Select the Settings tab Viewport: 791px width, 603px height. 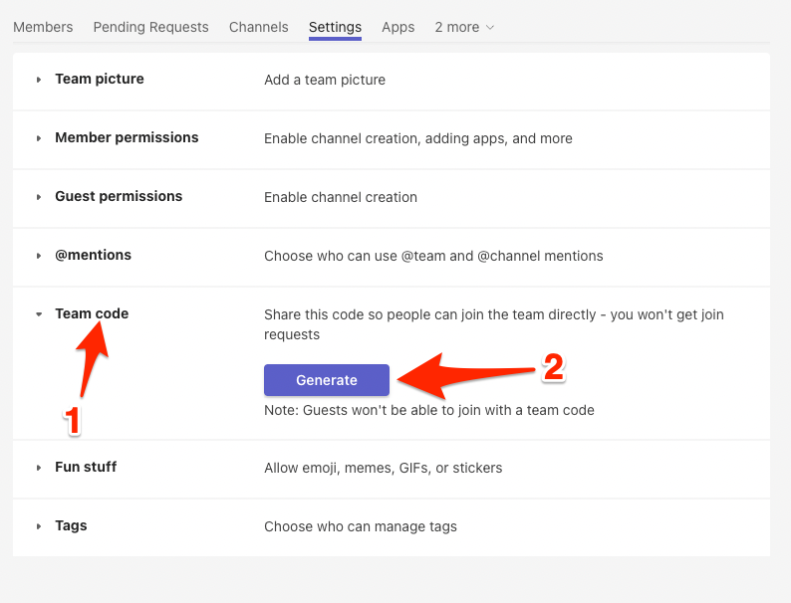(335, 27)
